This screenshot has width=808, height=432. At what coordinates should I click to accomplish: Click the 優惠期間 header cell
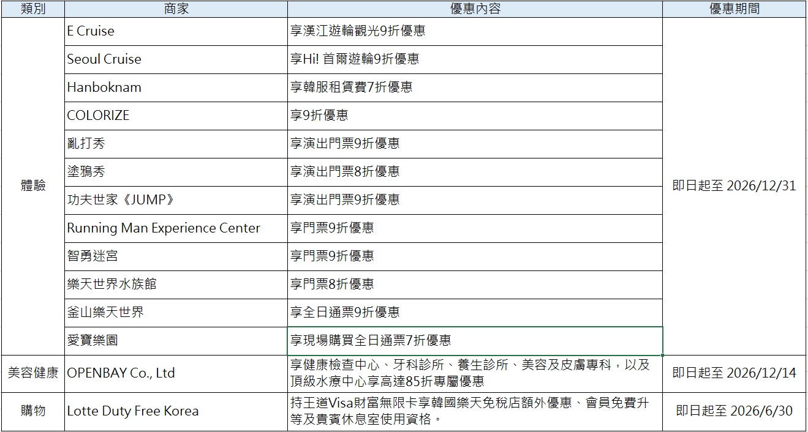click(x=734, y=9)
